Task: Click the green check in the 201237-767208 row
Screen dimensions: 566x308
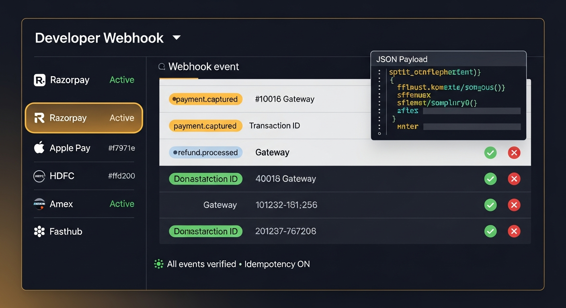Action: click(490, 231)
